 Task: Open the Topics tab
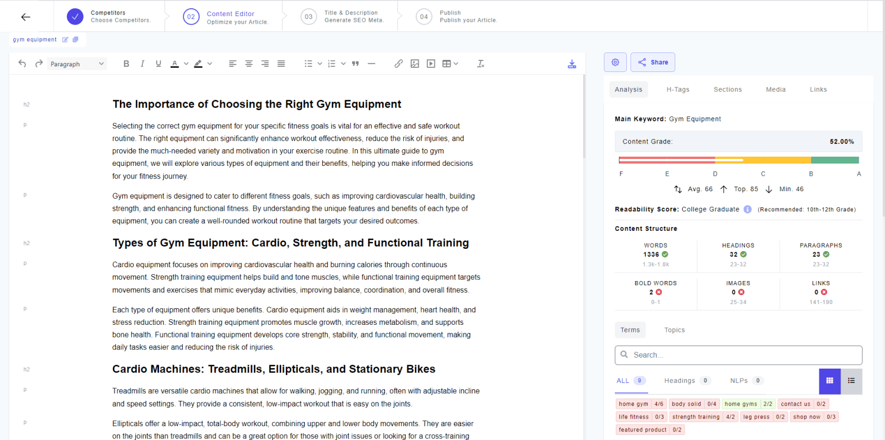(674, 330)
